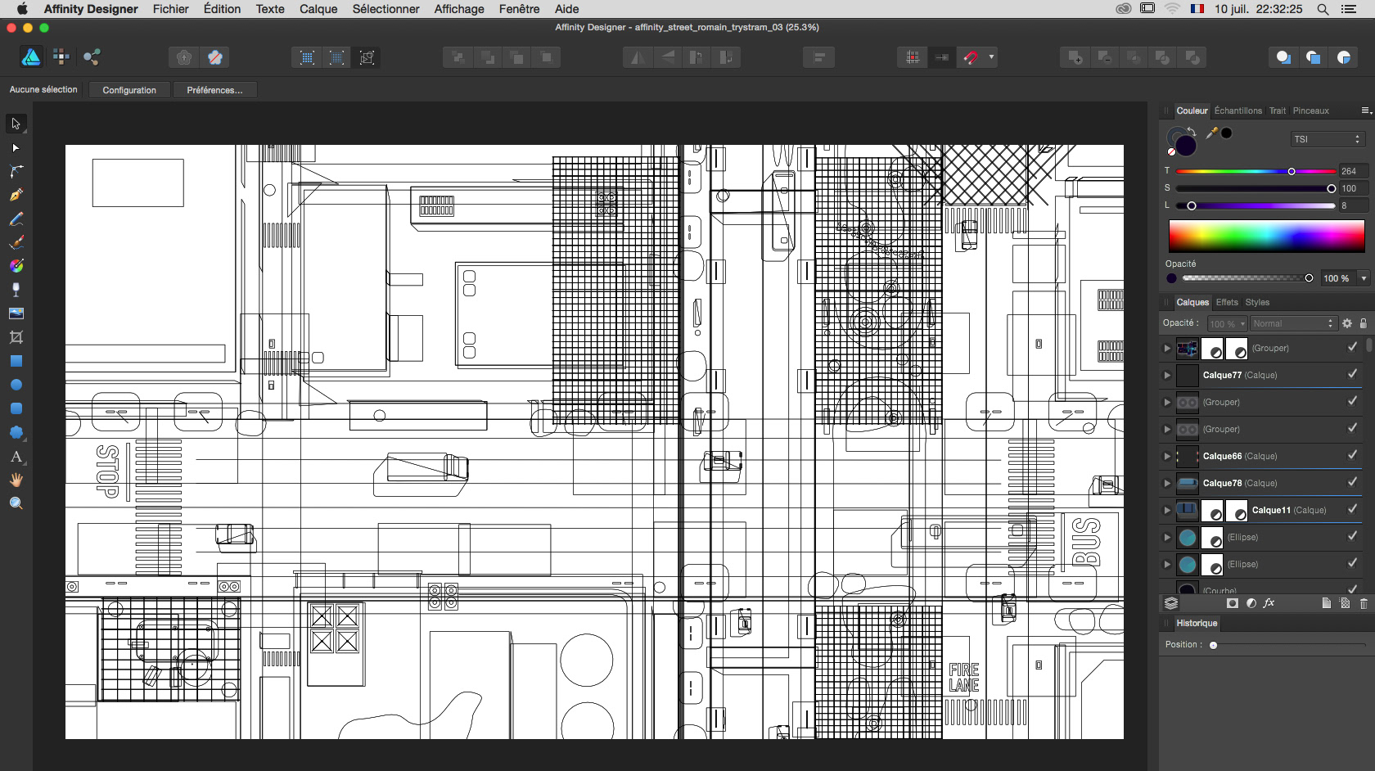This screenshot has height=771, width=1375.
Task: Select the Pen tool in the left toolbar
Action: point(16,195)
